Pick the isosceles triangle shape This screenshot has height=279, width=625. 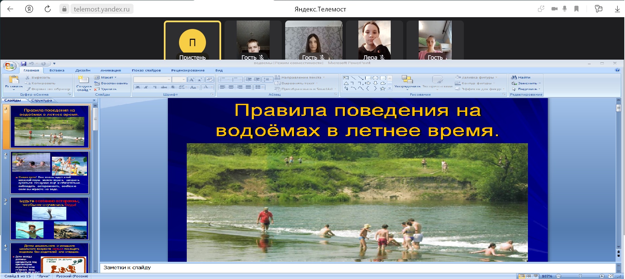pos(346,83)
